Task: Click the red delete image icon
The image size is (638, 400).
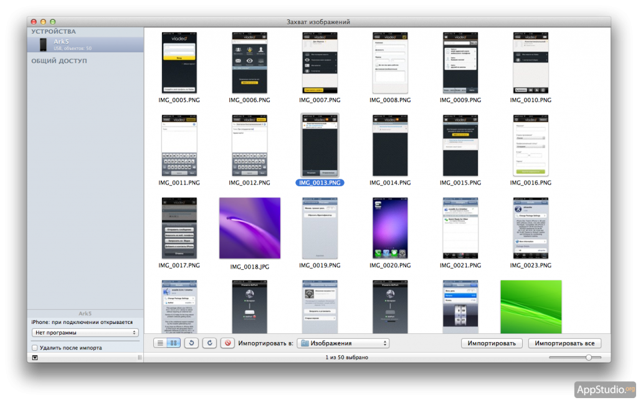Action: tap(228, 343)
